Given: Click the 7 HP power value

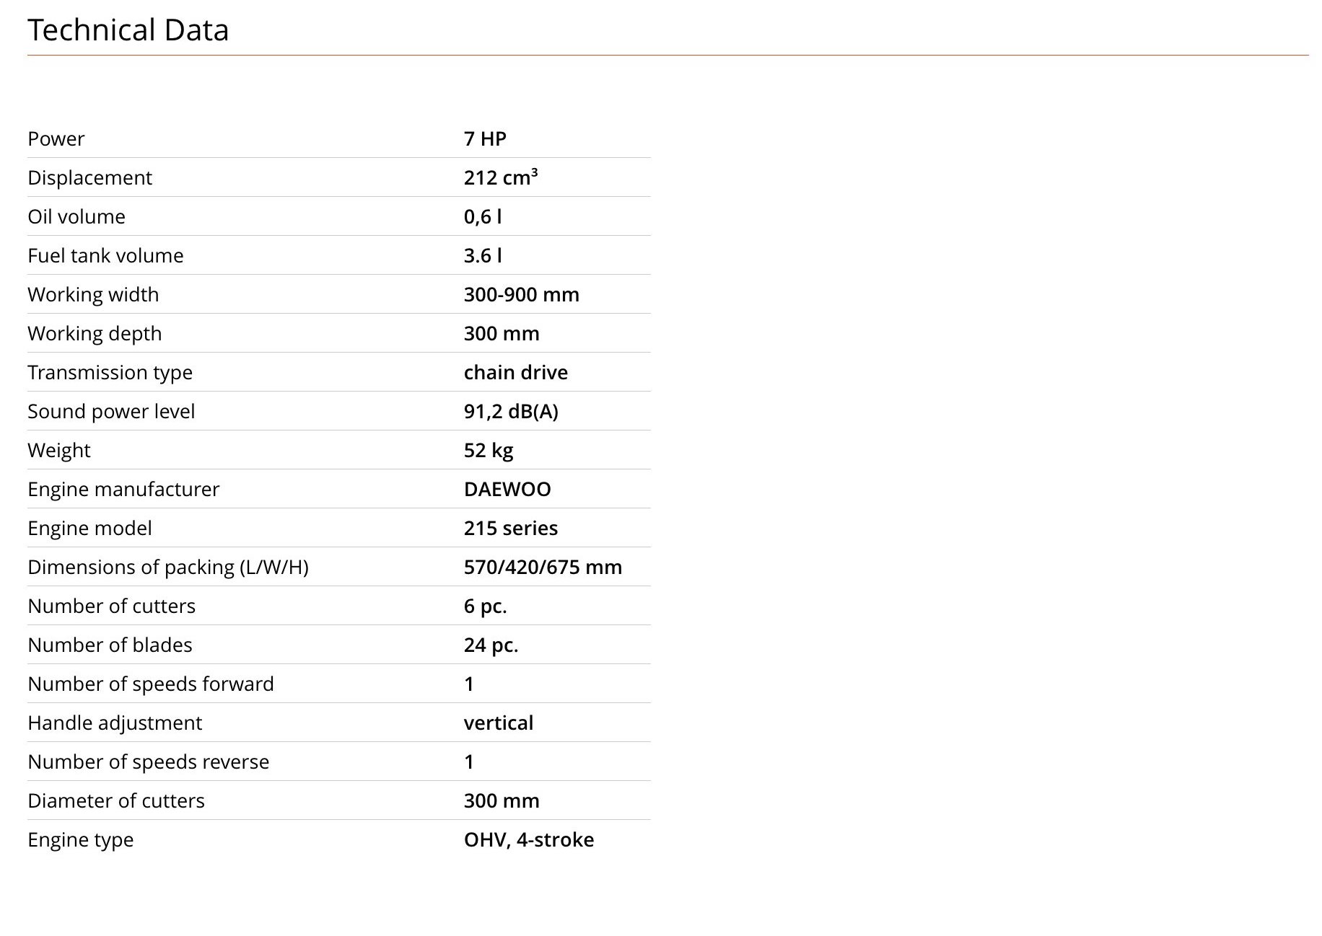Looking at the screenshot, I should [x=485, y=138].
